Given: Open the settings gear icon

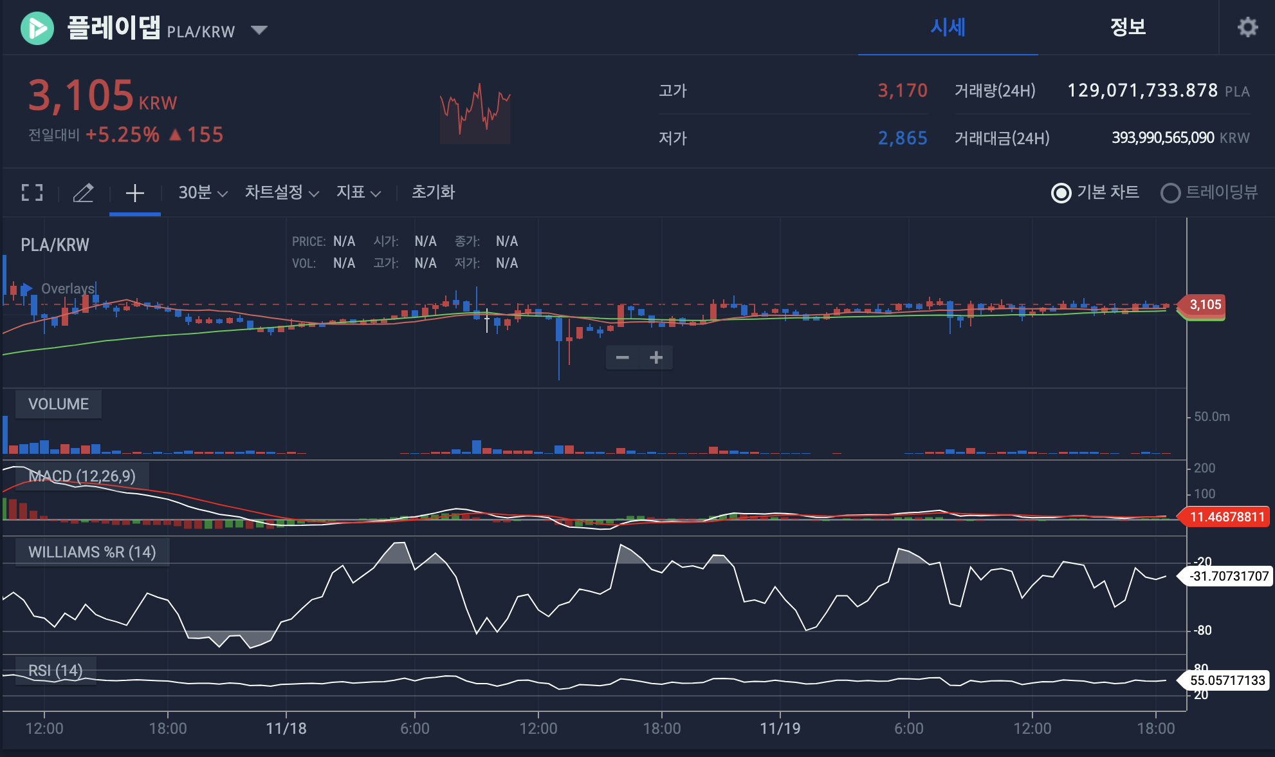Looking at the screenshot, I should [x=1247, y=27].
